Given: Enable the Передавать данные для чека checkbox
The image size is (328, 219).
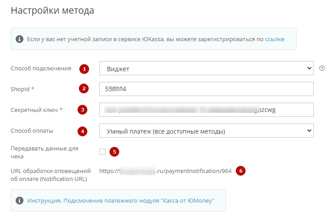Looking at the screenshot, I should point(102,152).
